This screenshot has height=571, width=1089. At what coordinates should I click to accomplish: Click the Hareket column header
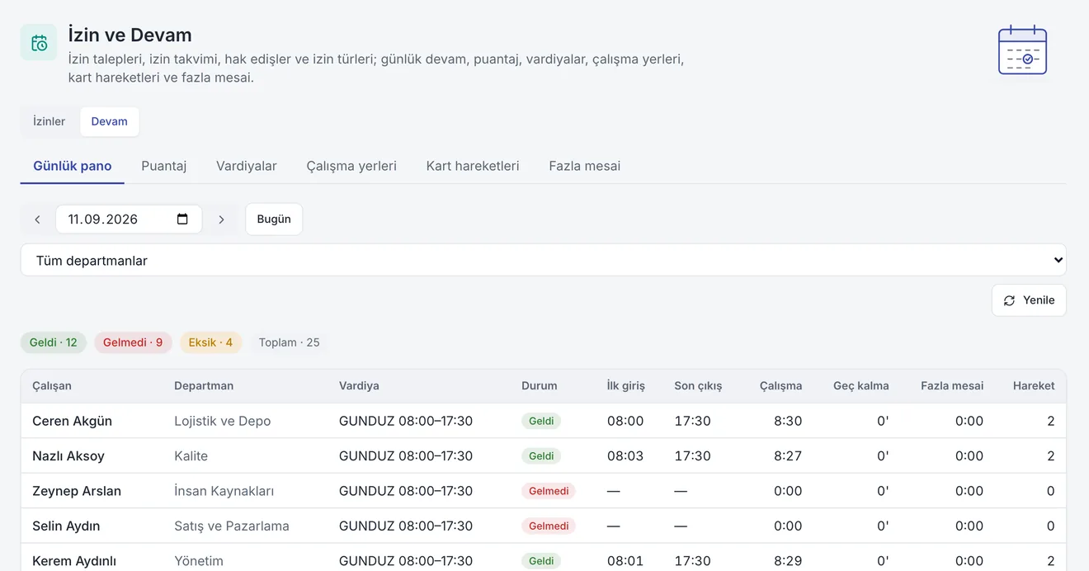1034,386
